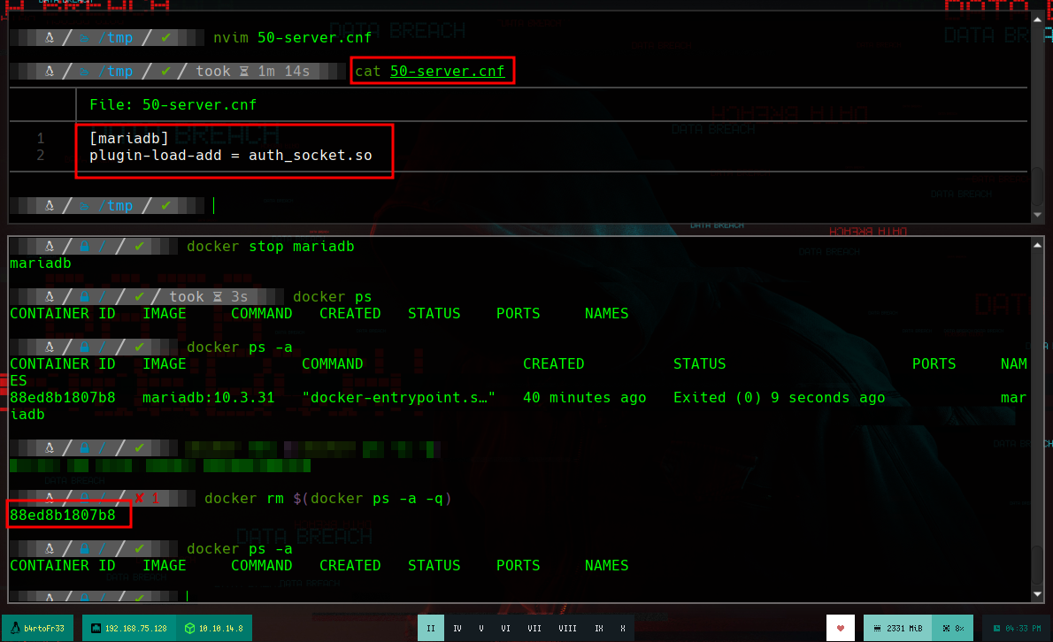1053x642 pixels.
Task: Click the "docker-entrypoint.s…" command cell
Action: (x=398, y=397)
